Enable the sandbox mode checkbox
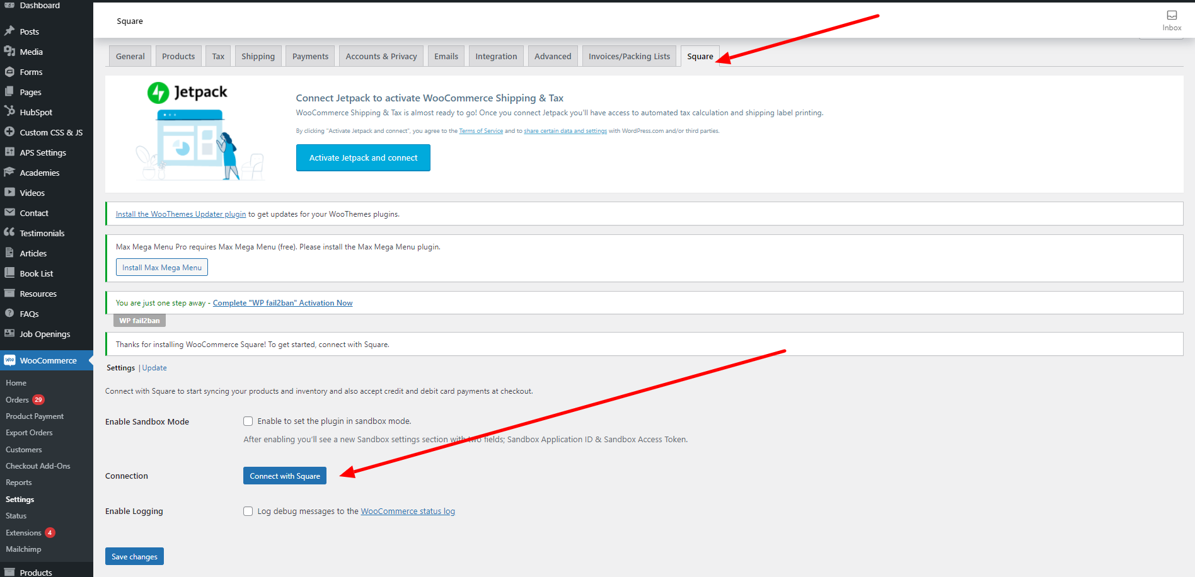Viewport: 1195px width, 577px height. click(x=248, y=421)
